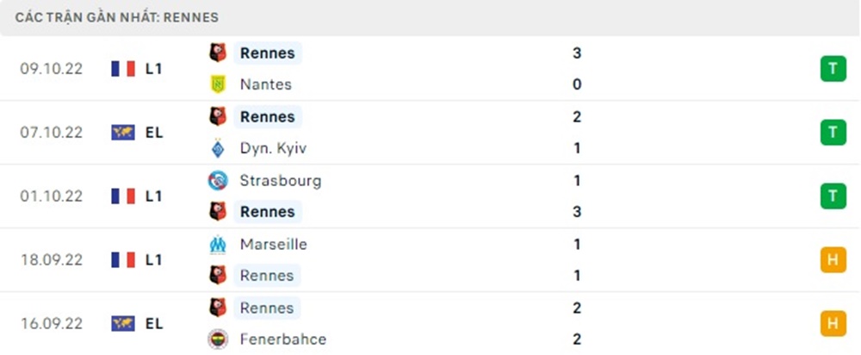The width and height of the screenshot is (861, 355).
Task: Click the green T badge for Nantes match
Action: tap(833, 69)
